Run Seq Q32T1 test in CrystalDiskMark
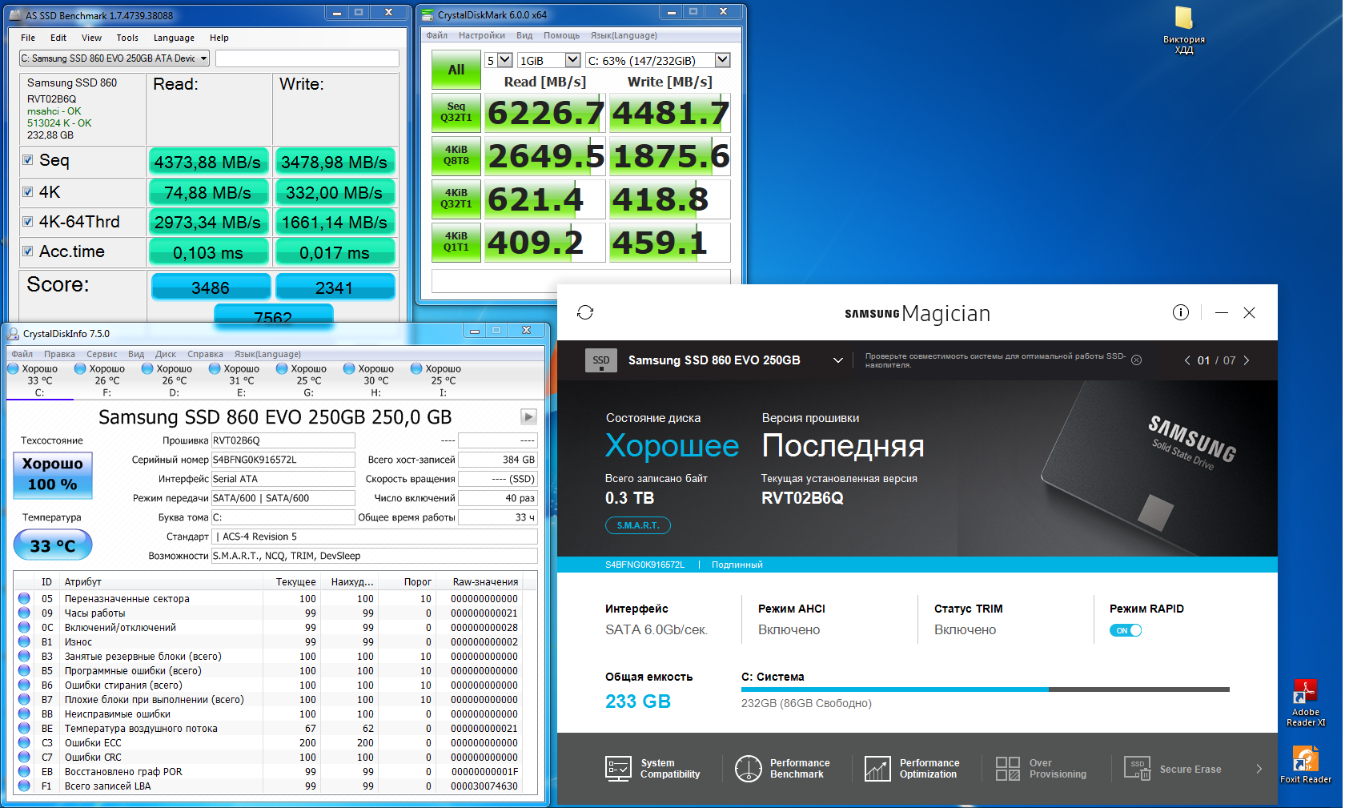The width and height of the screenshot is (1345, 808). [456, 112]
